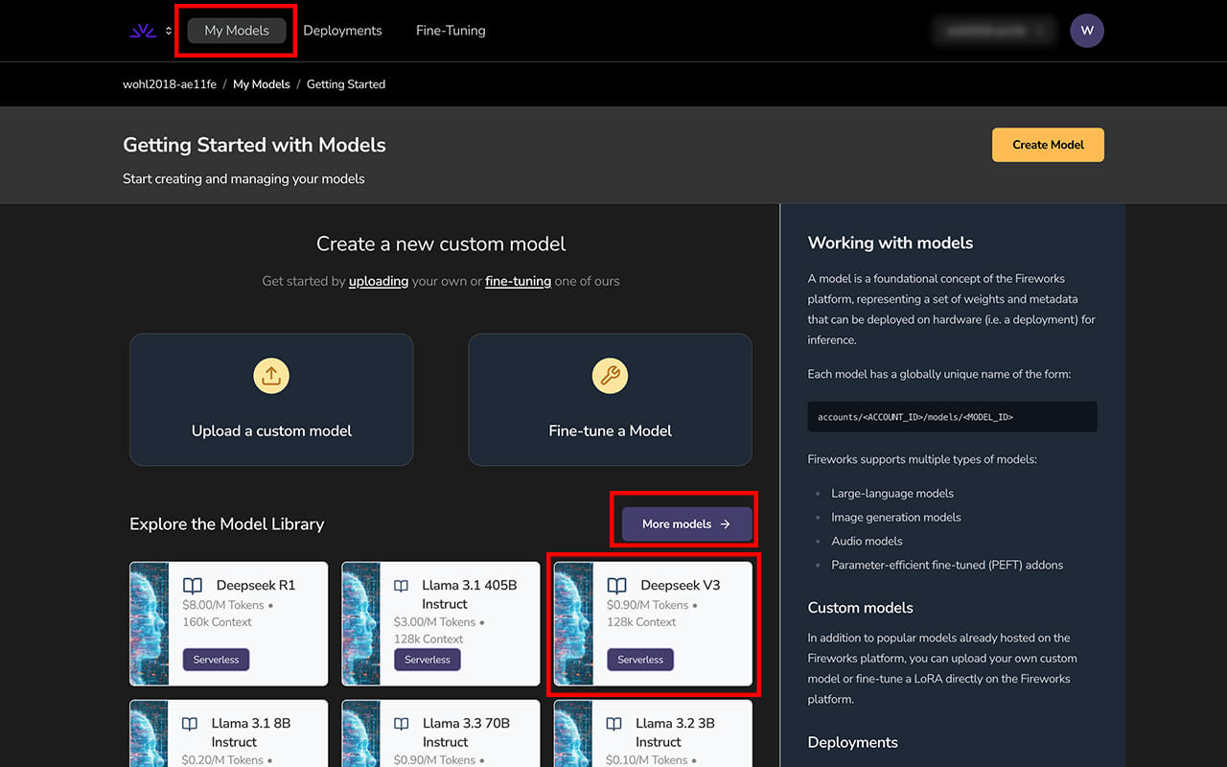Click the user avatar with letter W
1227x767 pixels.
[1086, 31]
